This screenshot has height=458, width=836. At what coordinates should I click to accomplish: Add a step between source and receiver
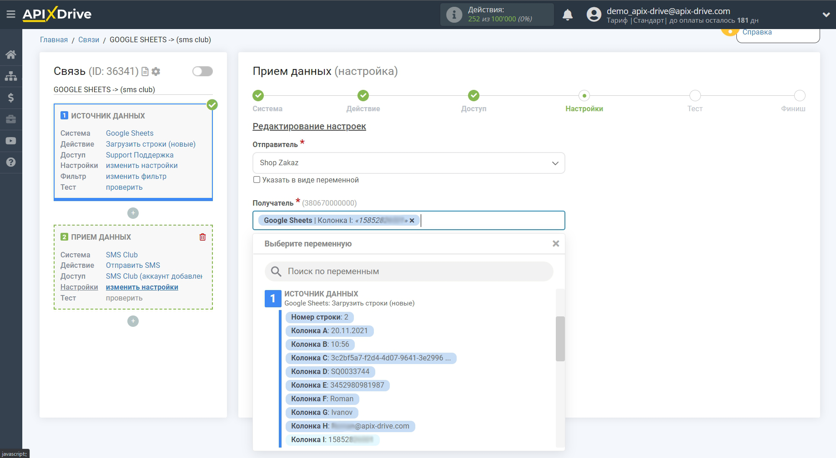(133, 213)
